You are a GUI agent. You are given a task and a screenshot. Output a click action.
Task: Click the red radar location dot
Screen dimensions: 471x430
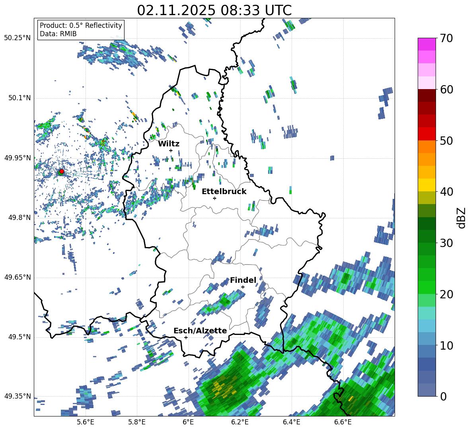[62, 171]
